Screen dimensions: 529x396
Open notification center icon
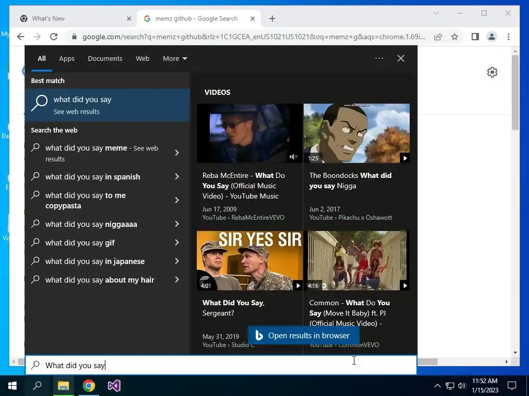pos(512,386)
